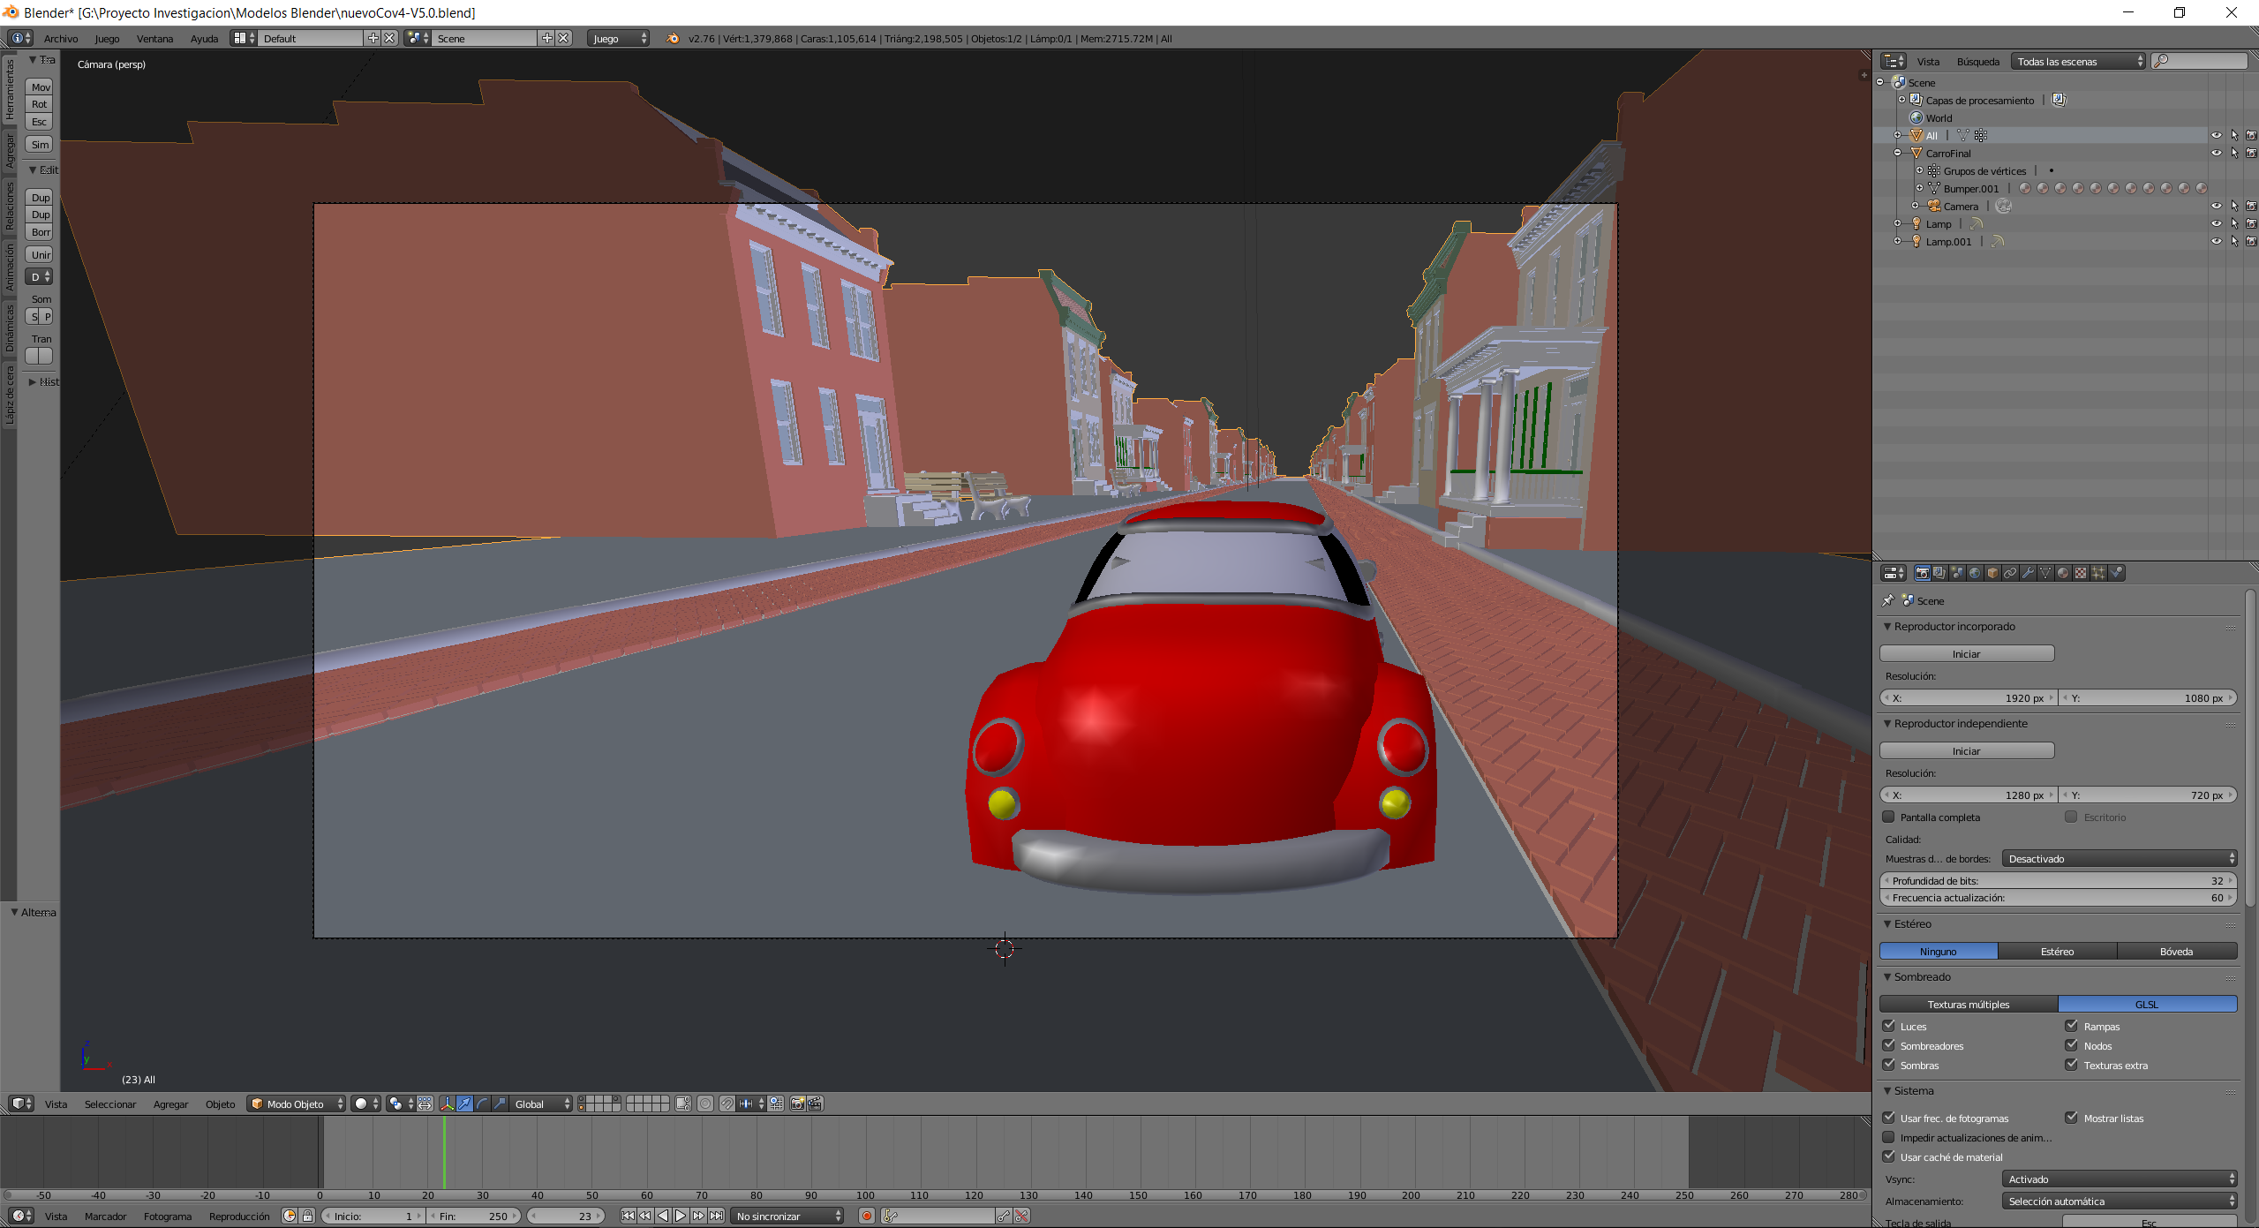The width and height of the screenshot is (2259, 1228).
Task: Open the Todas las escenas dropdown
Action: point(2078,62)
